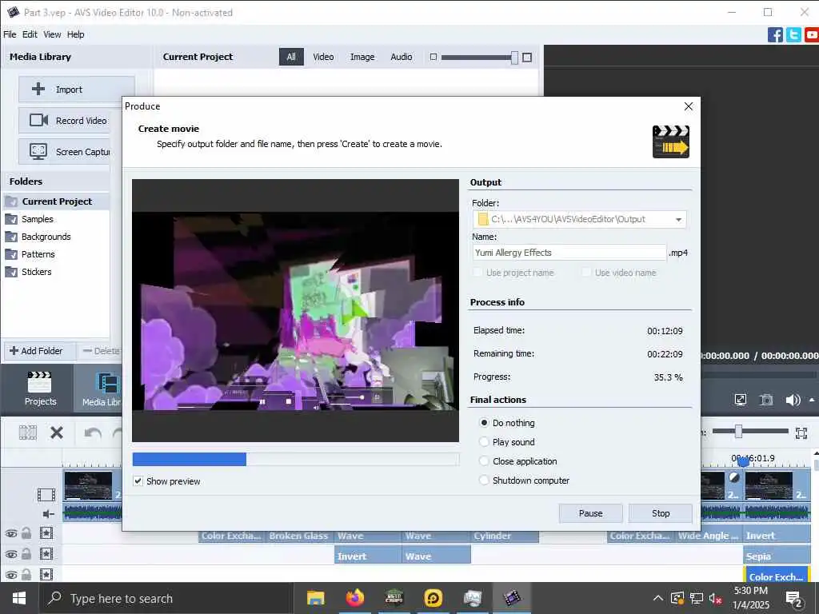
Task: Click the snapshot camera icon under preview
Action: 766,400
